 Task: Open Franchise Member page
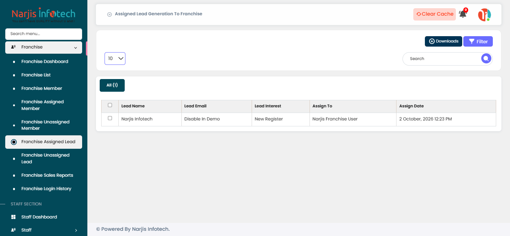click(x=42, y=88)
